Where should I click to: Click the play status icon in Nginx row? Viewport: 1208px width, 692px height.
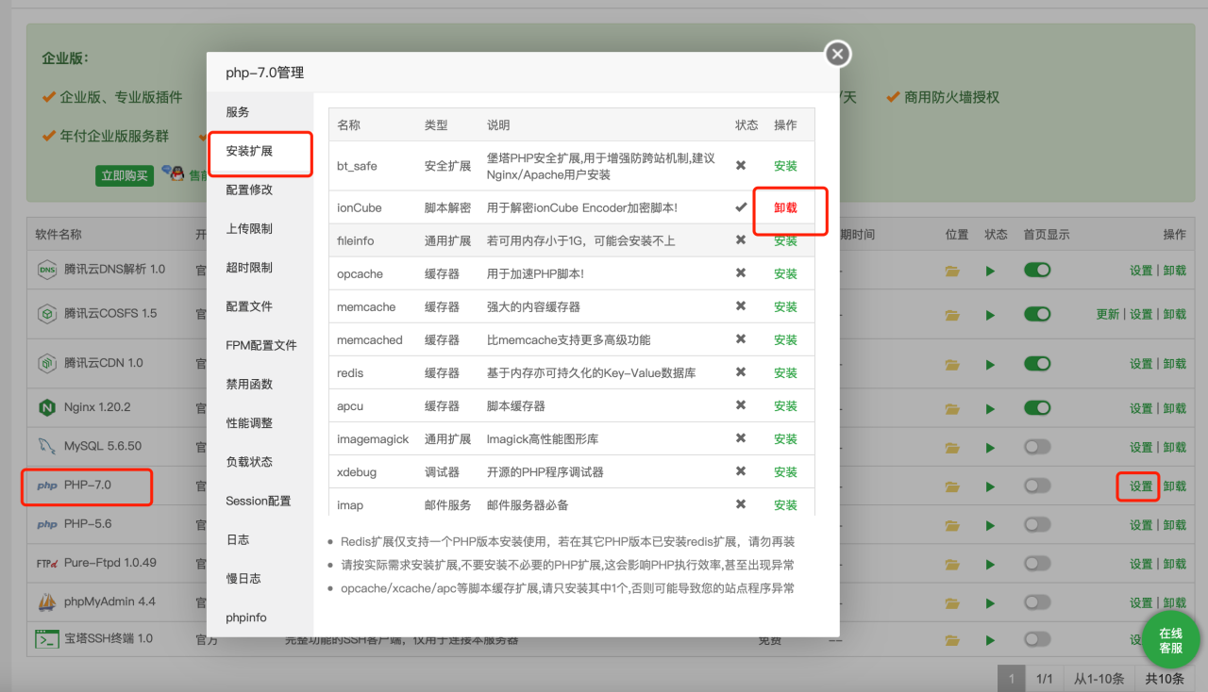coord(990,408)
